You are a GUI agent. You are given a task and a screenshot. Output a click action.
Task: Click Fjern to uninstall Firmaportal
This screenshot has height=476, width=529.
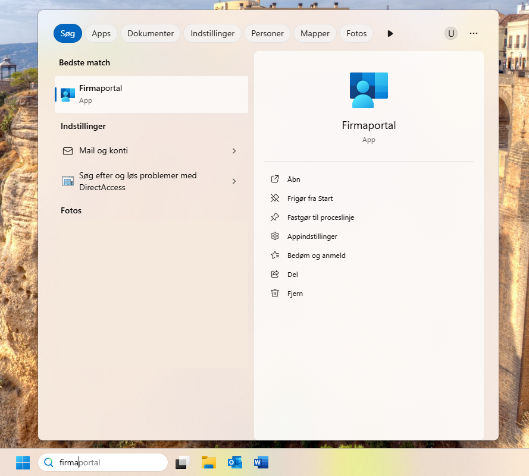pos(295,294)
